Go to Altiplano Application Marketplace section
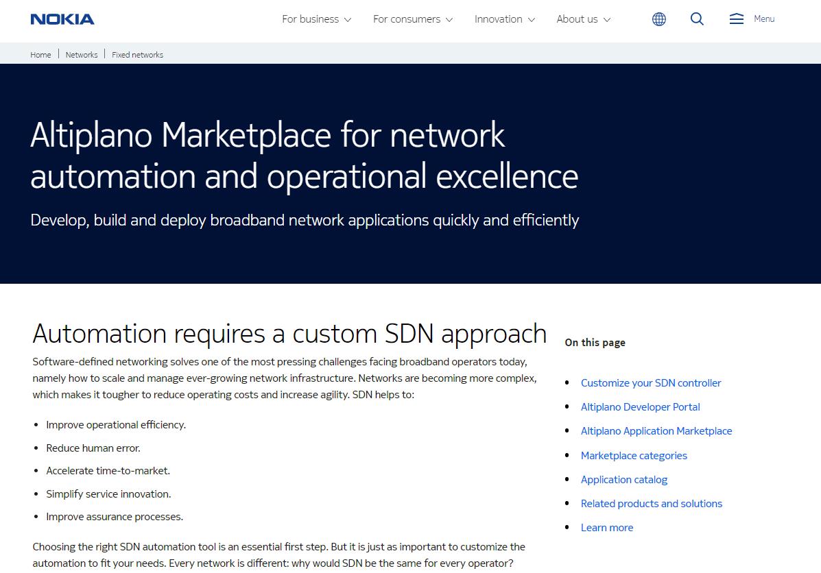 [656, 431]
